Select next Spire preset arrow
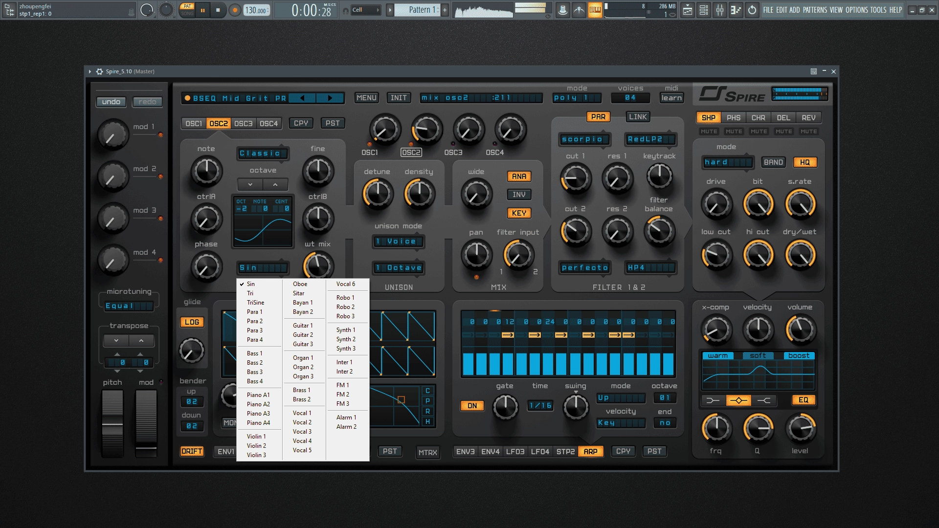The width and height of the screenshot is (939, 528). coord(330,98)
